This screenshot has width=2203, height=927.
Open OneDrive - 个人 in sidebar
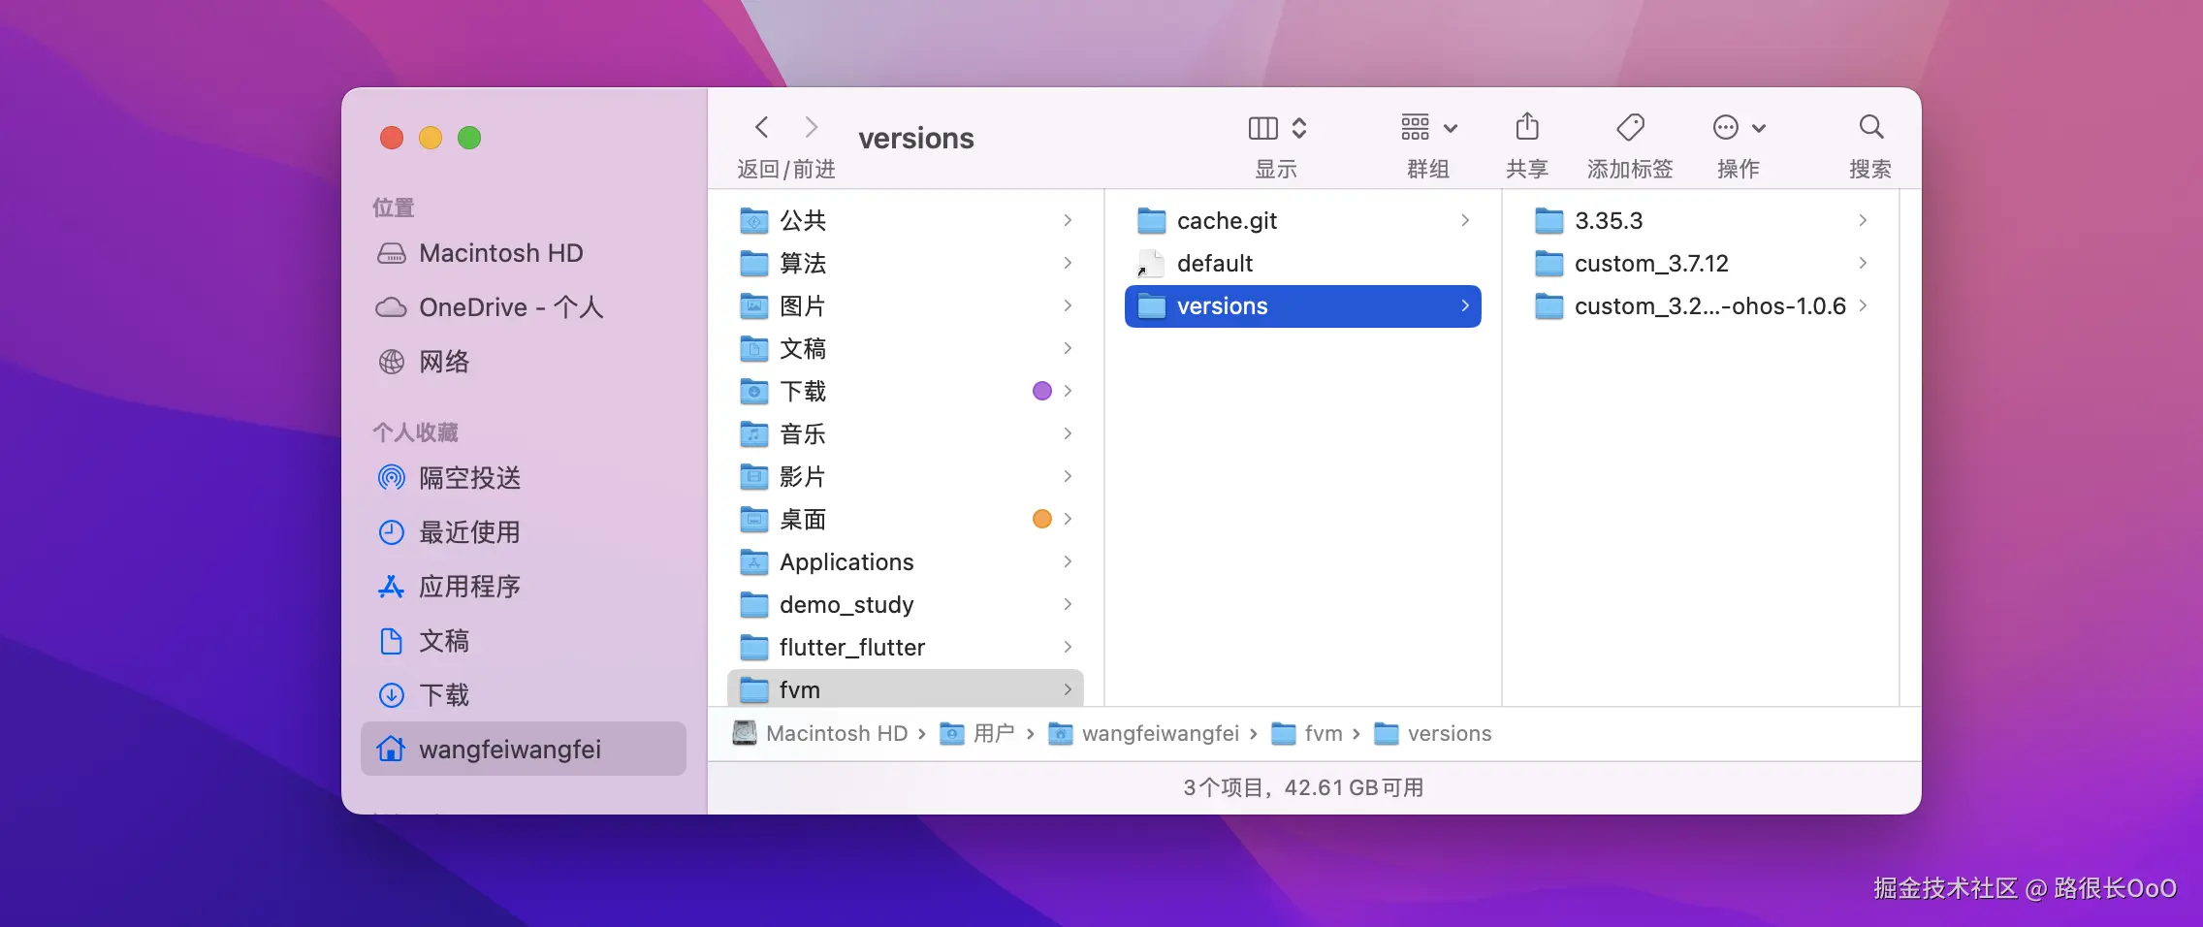point(524,307)
